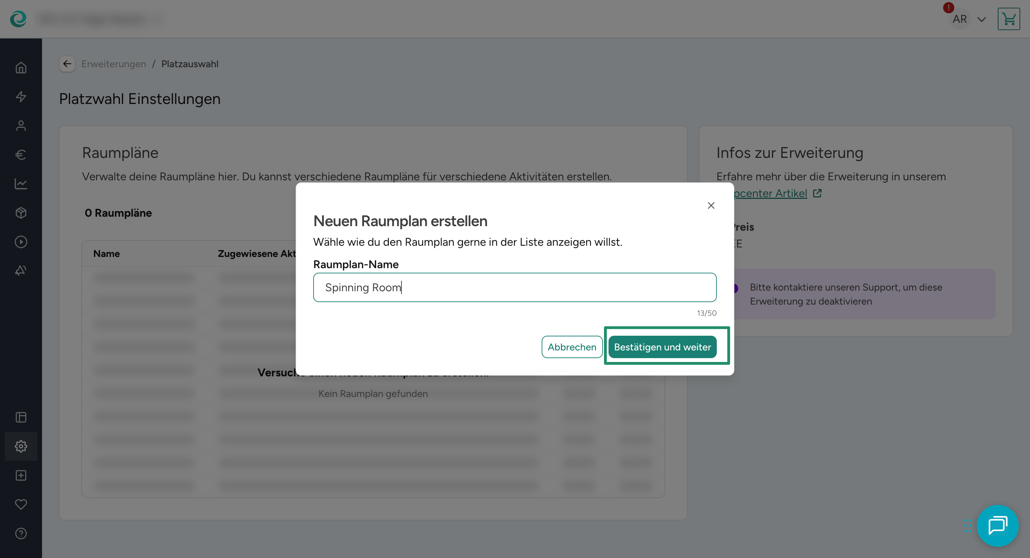Open the megaphone marketing icon
1030x558 pixels.
[21, 270]
